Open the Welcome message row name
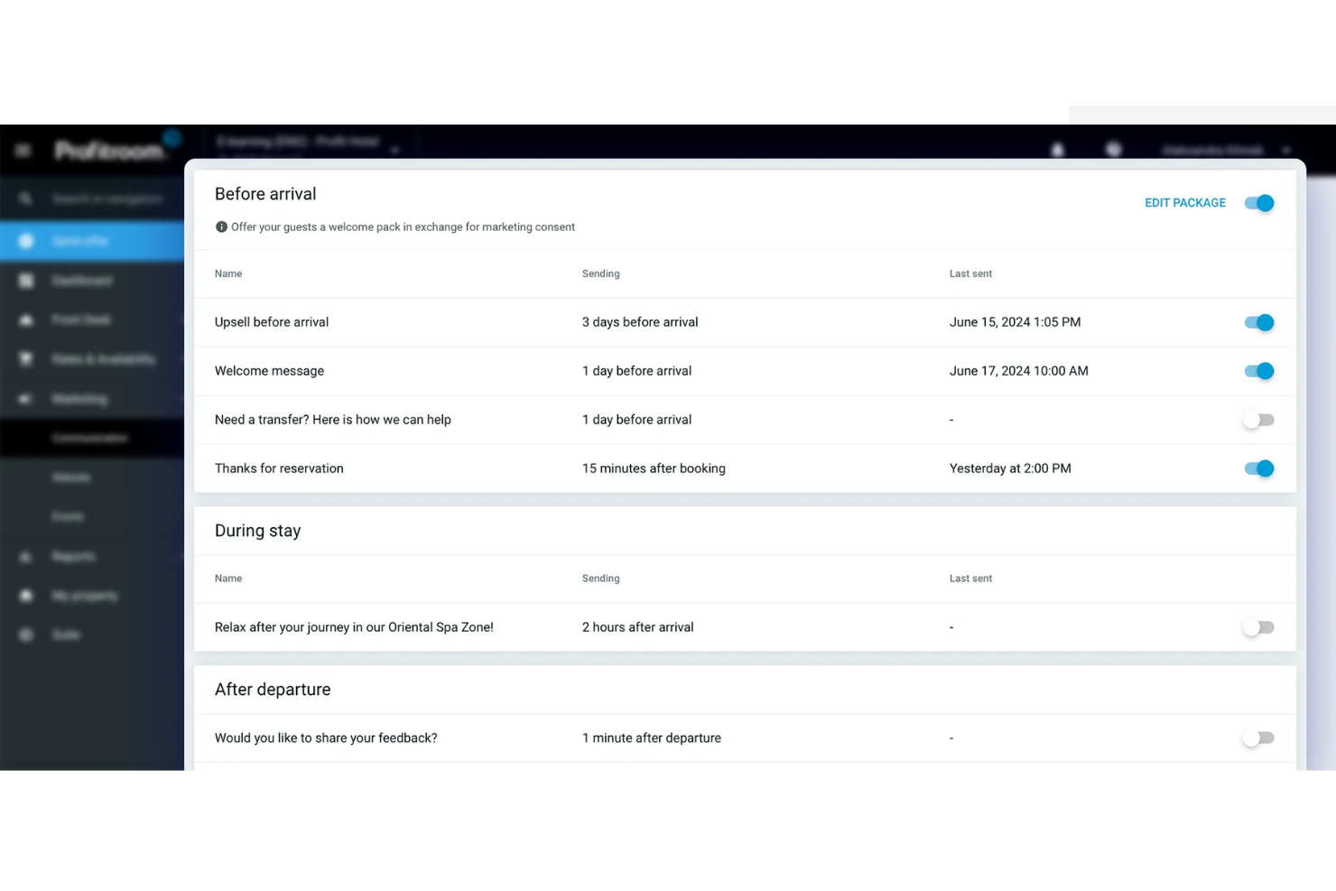The width and height of the screenshot is (1336, 891). [269, 371]
